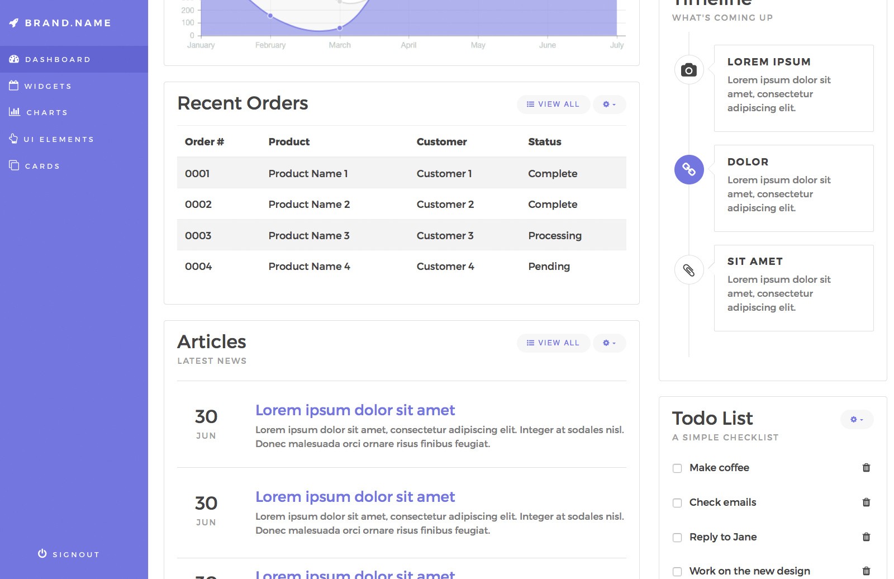Viewport: 894px width, 579px height.
Task: Delete the Make coffee todo item
Action: [866, 468]
